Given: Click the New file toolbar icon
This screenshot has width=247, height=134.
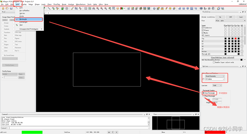Looking at the screenshot, I should tap(3, 8).
